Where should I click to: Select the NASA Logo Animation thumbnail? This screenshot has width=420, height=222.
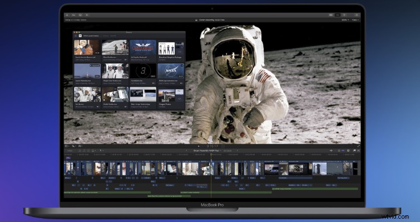coord(171,71)
